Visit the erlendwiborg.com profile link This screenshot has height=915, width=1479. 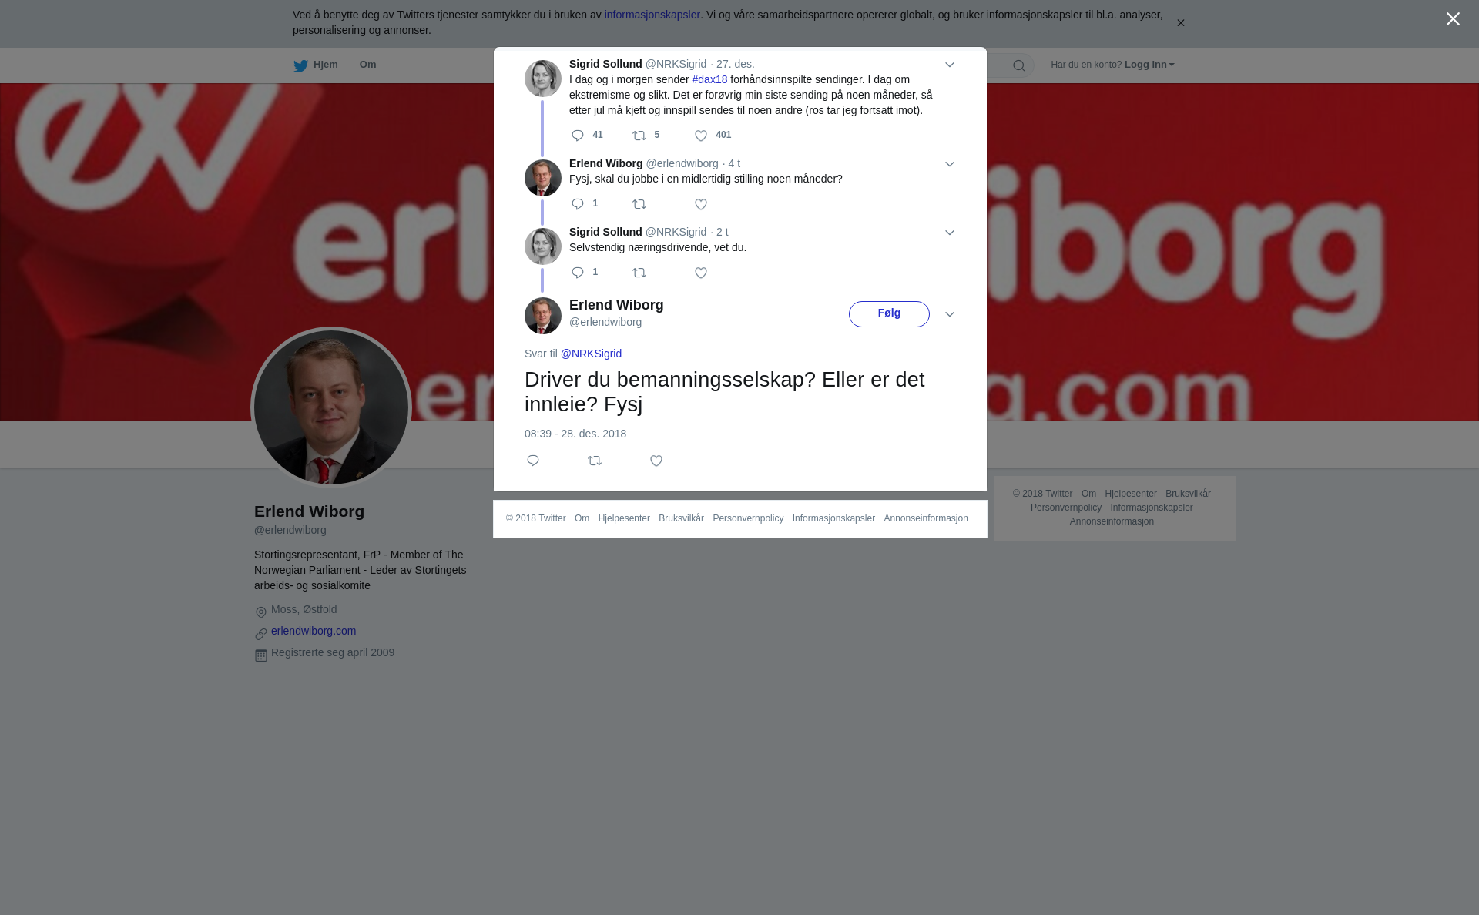[314, 631]
